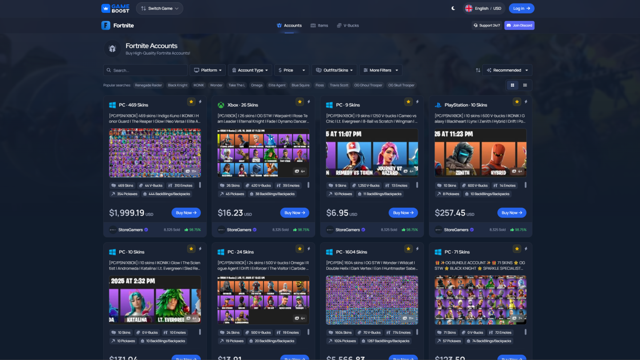Open PC 71 Skins thumbnail image
The image size is (640, 360).
pos(480,300)
